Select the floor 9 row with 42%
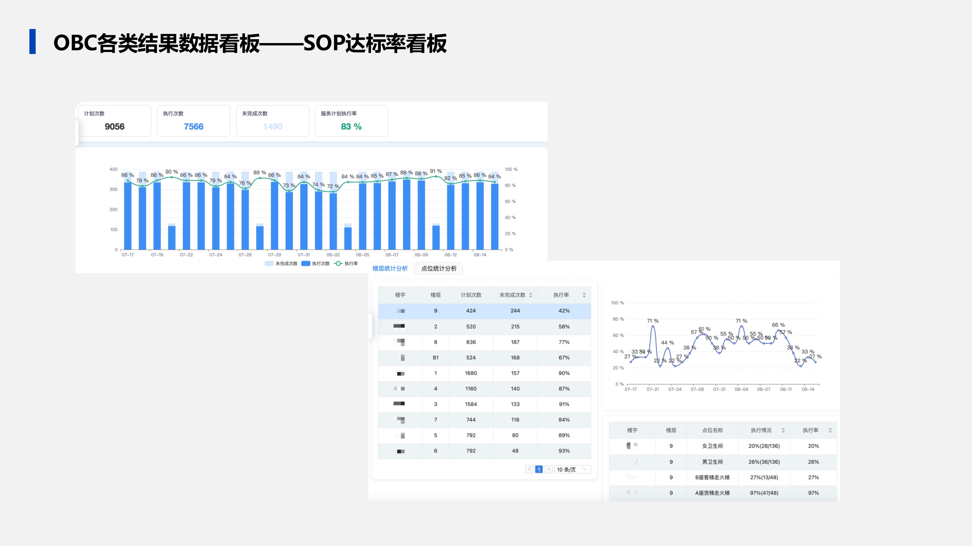 tap(484, 311)
